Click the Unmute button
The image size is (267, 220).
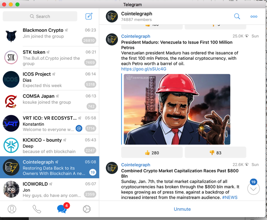tap(182, 209)
